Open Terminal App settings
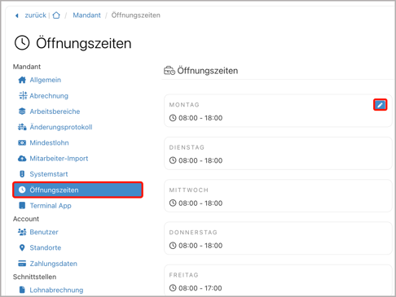Screen dimensions: 396x297 coord(51,206)
